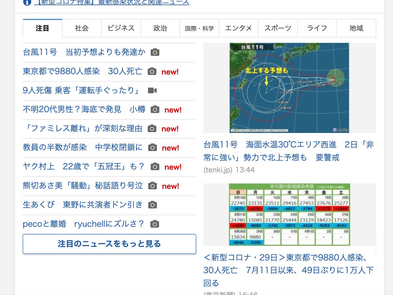Switch to the エンタメ tab
Screen dimensions: 393x295
[x=239, y=28]
